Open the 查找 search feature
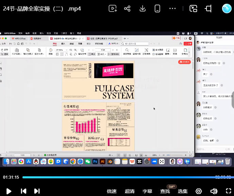 [165, 191]
